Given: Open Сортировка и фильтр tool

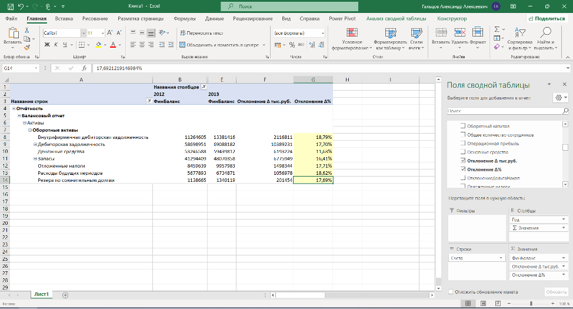Looking at the screenshot, I should click(519, 39).
